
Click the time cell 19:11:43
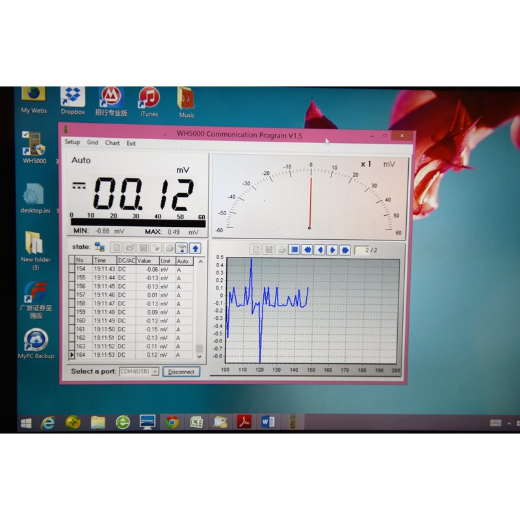(105, 269)
